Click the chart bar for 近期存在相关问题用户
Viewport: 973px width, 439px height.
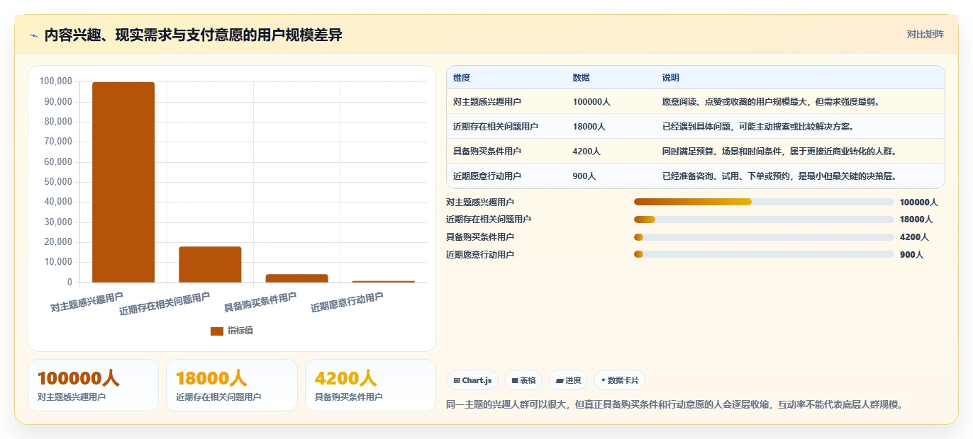pyautogui.click(x=210, y=264)
